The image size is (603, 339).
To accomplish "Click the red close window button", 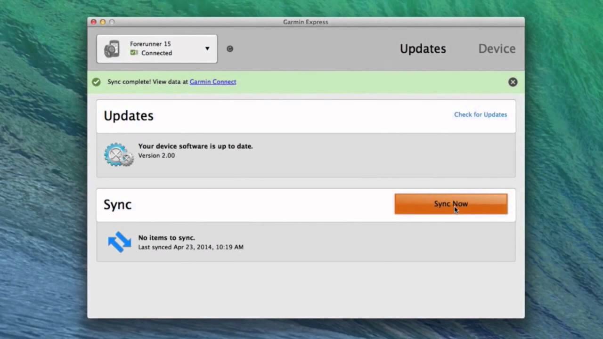I will [94, 22].
